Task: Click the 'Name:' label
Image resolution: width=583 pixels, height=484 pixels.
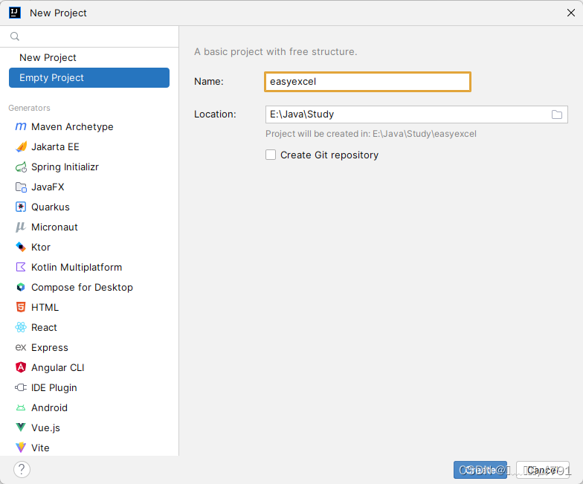Action: coord(208,82)
